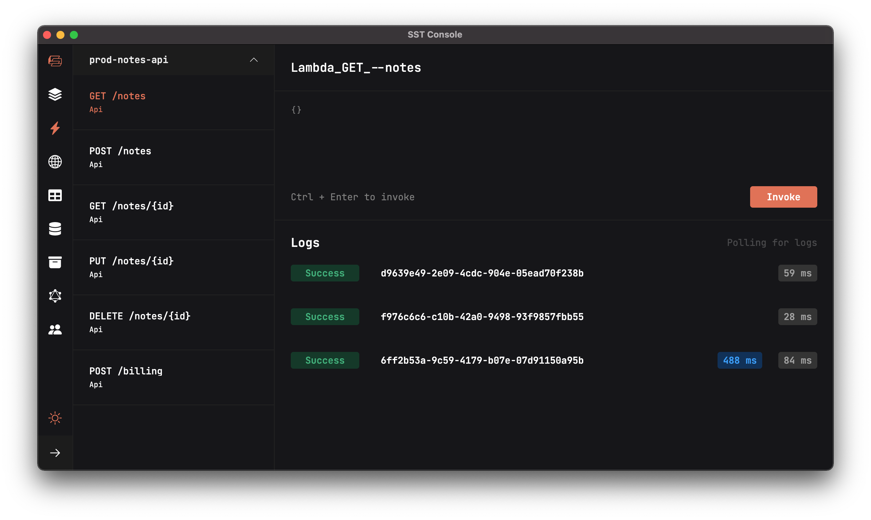Screen dimensions: 871x520
Task: Open the Cognito users icon
Action: [x=55, y=329]
